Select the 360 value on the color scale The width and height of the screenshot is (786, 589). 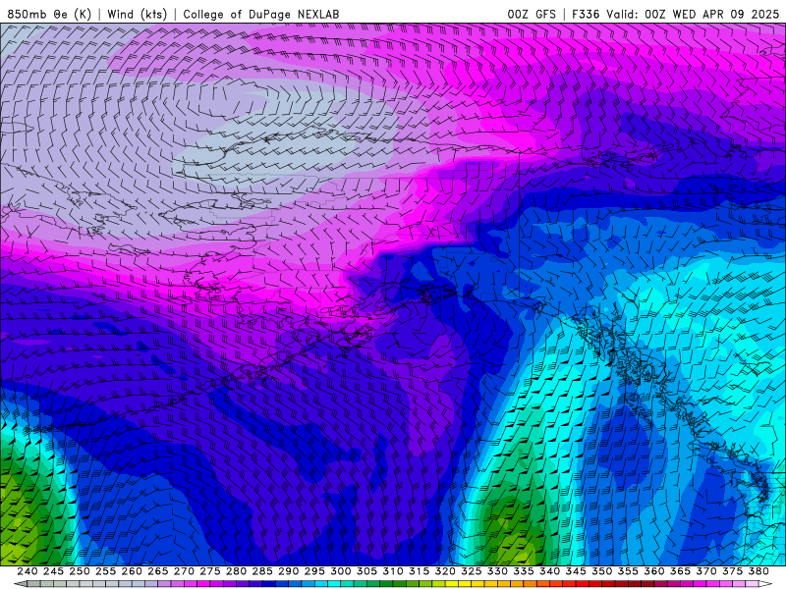coord(654,571)
